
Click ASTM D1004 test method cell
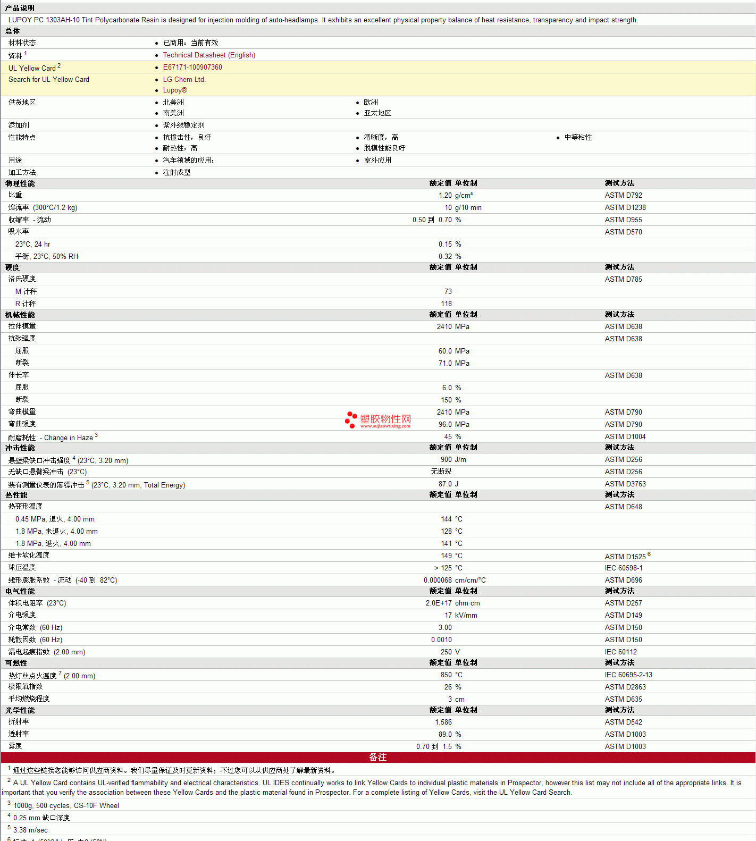pyautogui.click(x=625, y=436)
